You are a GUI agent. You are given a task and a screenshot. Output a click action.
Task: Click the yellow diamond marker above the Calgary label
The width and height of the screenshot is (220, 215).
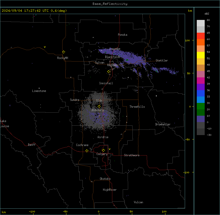tap(103, 150)
